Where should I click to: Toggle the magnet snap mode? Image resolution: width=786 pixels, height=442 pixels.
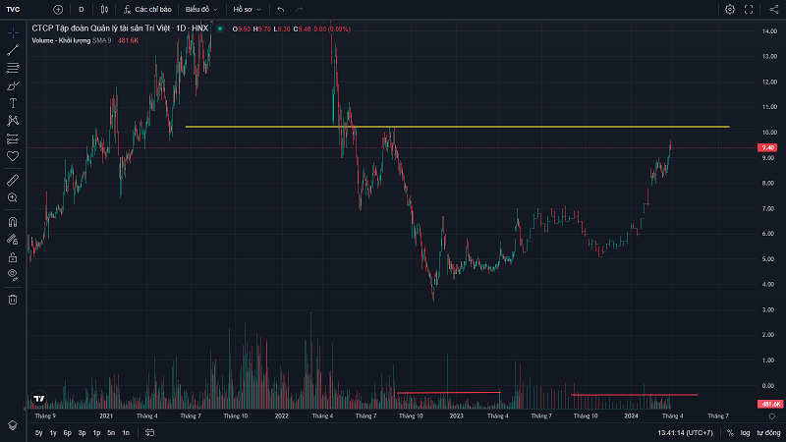tap(13, 221)
